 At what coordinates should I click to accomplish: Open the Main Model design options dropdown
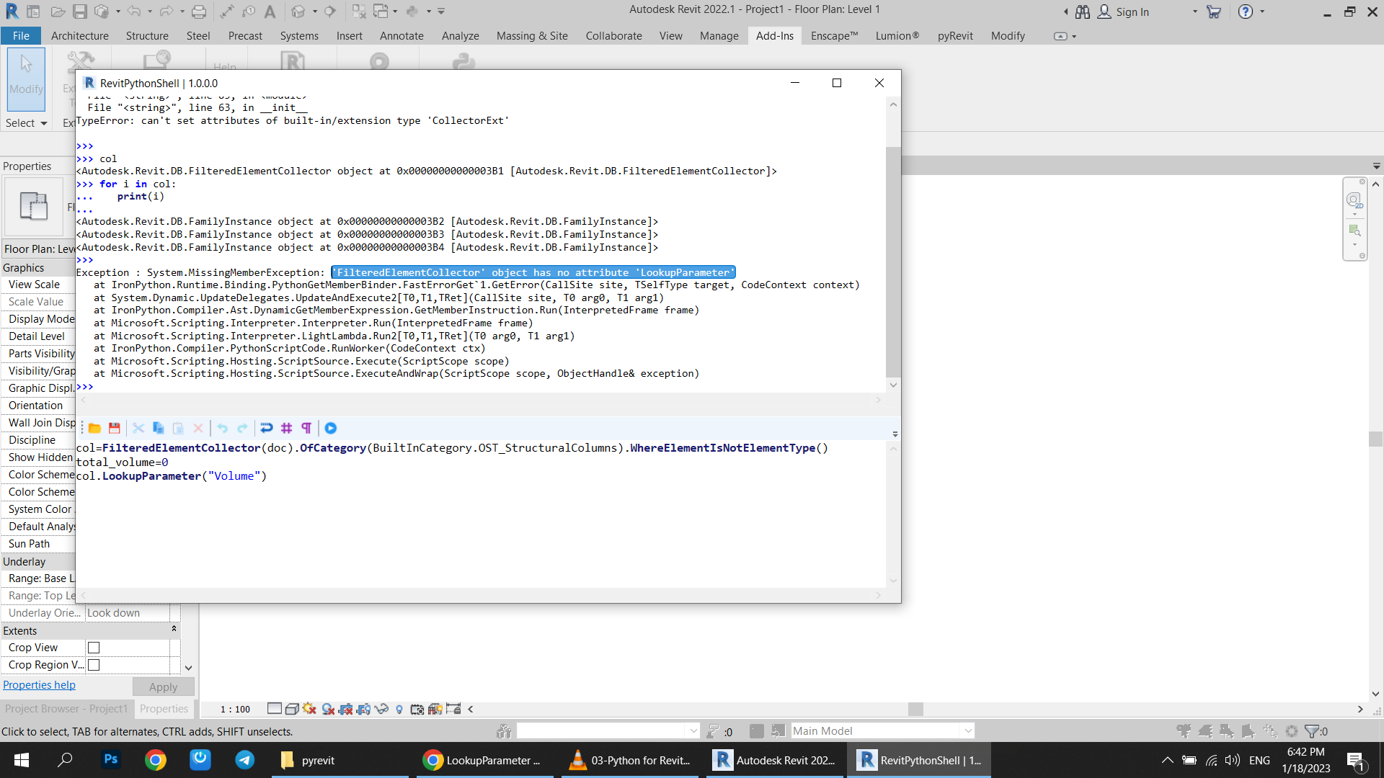[x=968, y=731]
